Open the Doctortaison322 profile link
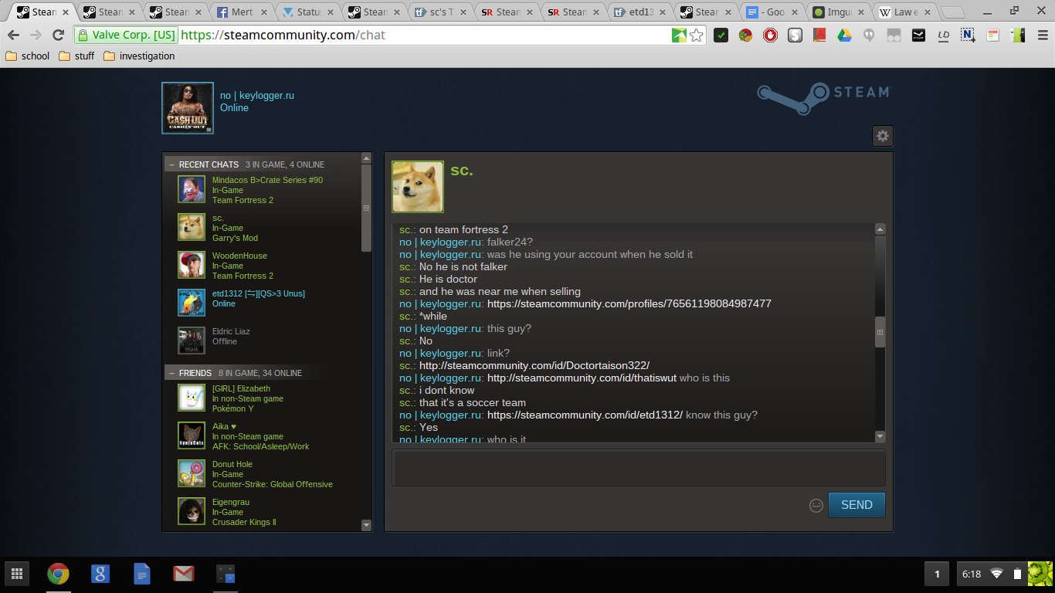1055x593 pixels. 534,365
